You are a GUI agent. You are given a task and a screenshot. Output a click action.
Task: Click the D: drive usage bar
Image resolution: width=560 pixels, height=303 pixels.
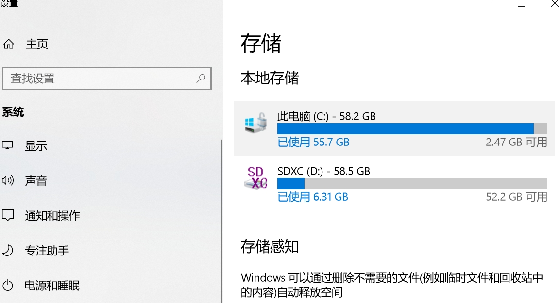(x=412, y=183)
